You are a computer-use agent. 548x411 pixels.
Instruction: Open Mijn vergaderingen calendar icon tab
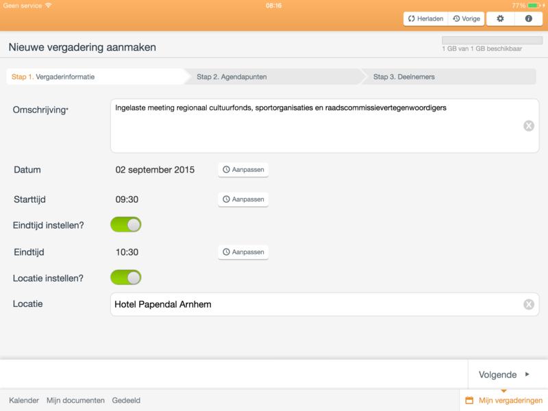469,400
